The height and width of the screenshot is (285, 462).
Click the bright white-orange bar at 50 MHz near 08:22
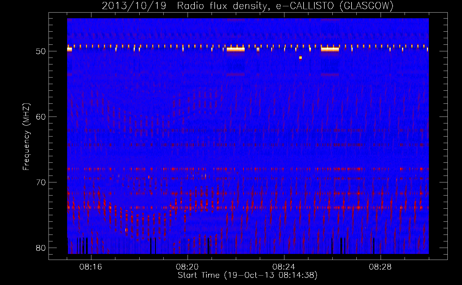[x=236, y=49]
